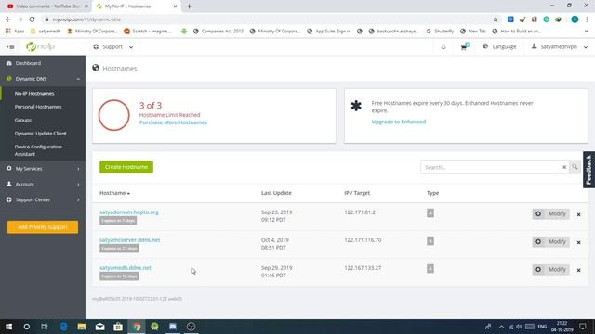Open the Mail app from the taskbar
Image resolution: width=595 pixels, height=334 pixels.
(99, 327)
